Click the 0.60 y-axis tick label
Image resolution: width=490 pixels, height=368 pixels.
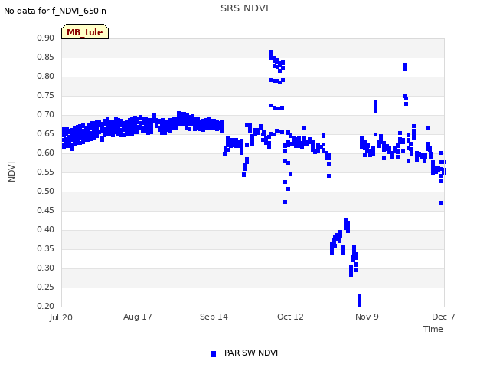point(45,153)
